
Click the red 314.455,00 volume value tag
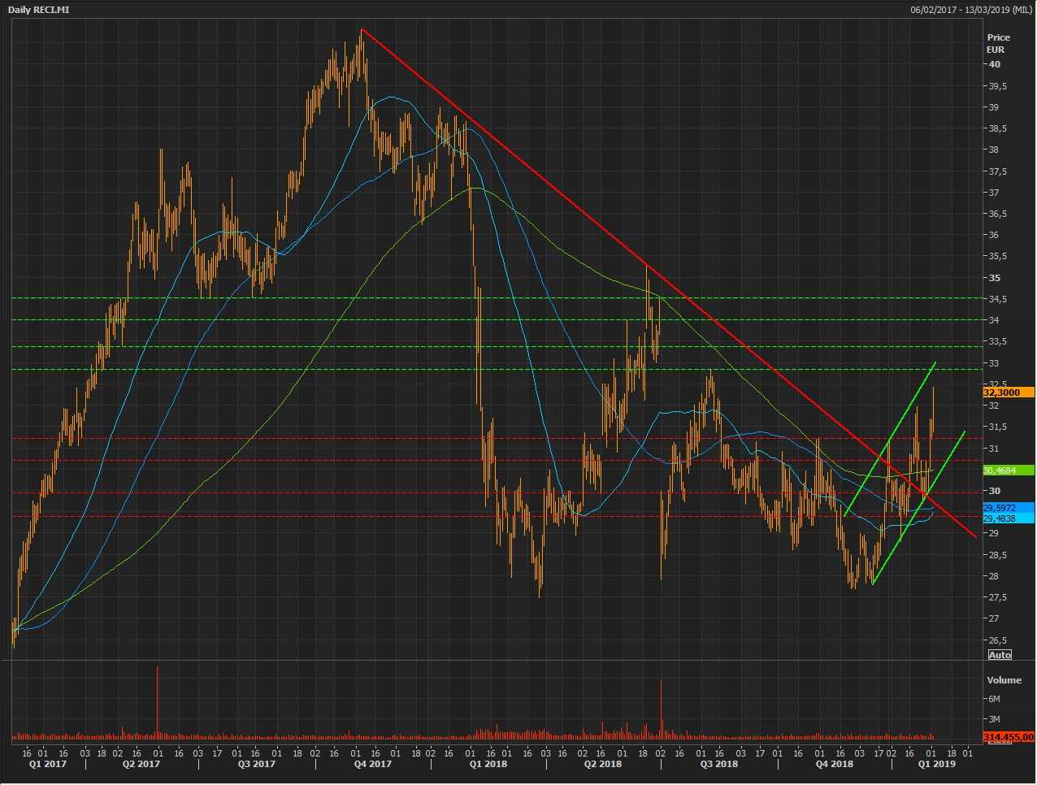[x=1008, y=737]
